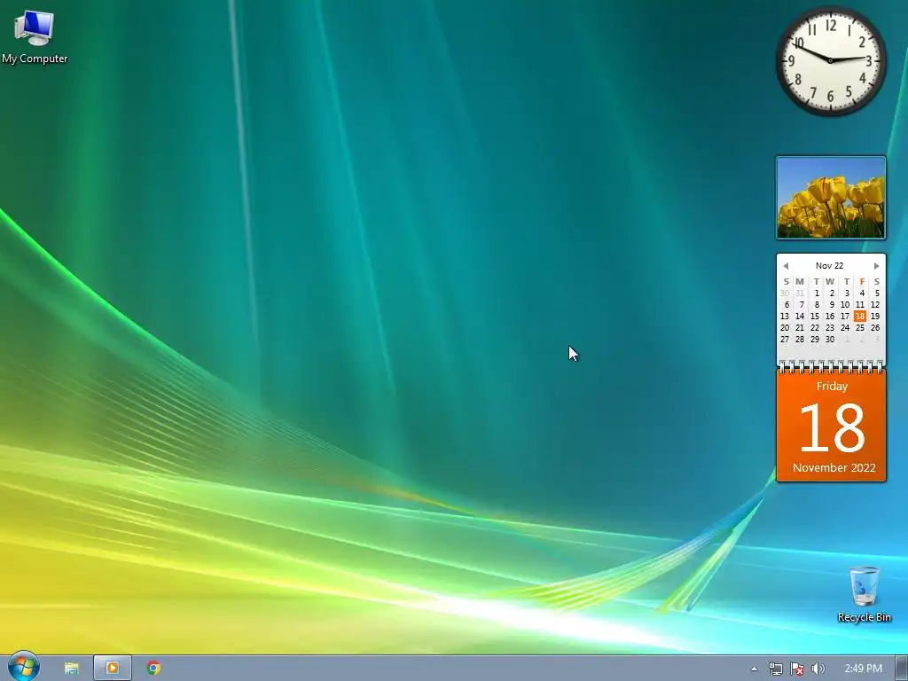This screenshot has height=681, width=908.
Task: Select date 13 in the calendar
Action: point(785,317)
